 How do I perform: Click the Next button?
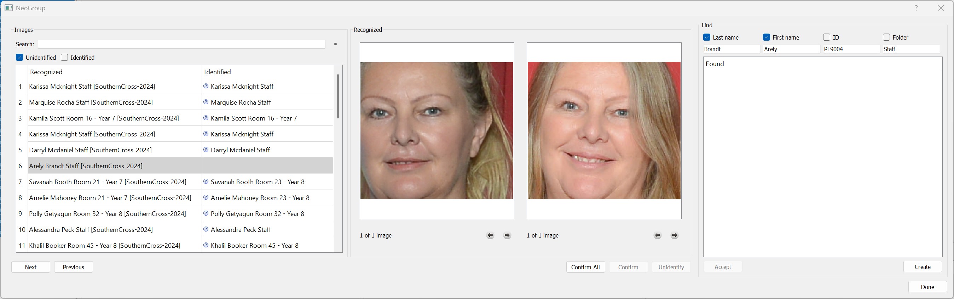coord(31,267)
